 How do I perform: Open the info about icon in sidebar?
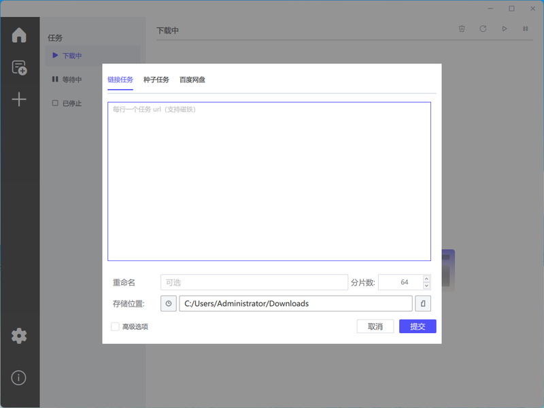[x=19, y=377]
